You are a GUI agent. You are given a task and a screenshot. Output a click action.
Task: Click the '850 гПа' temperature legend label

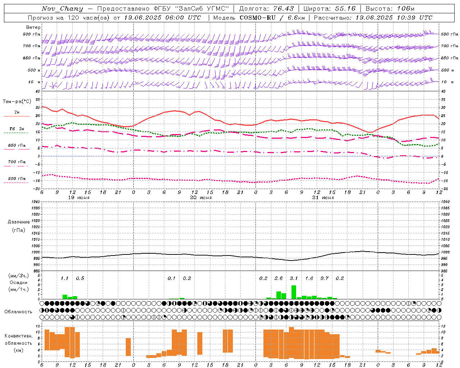pos(17,146)
